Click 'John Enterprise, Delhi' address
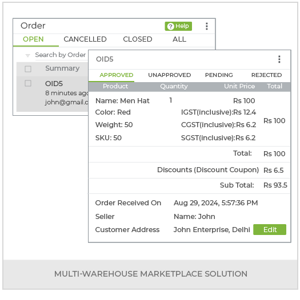The width and height of the screenshot is (300, 300). pyautogui.click(x=211, y=230)
